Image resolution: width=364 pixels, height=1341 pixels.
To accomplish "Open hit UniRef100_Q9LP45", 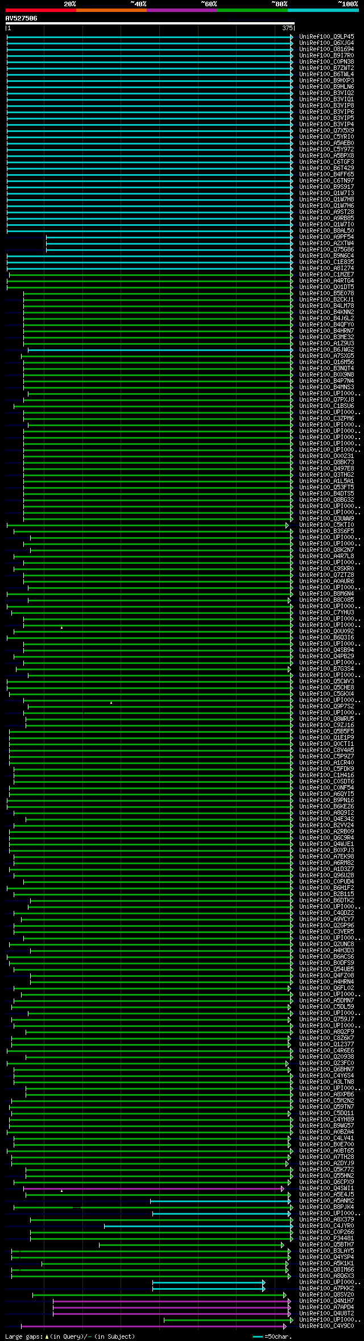I will point(326,37).
